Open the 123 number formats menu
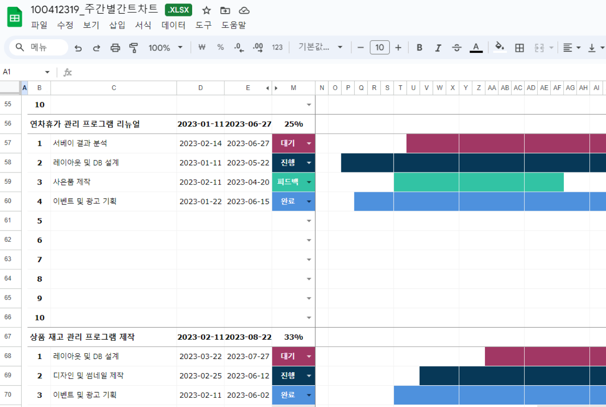The height and width of the screenshot is (407, 606). coord(277,47)
